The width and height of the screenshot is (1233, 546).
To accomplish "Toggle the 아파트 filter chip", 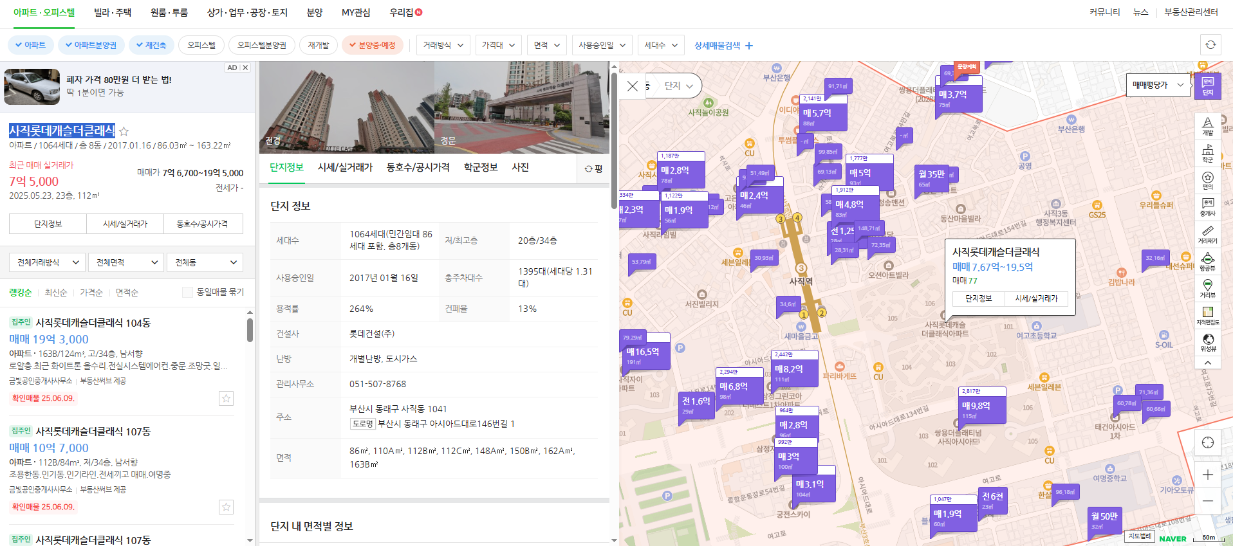I will coord(30,45).
